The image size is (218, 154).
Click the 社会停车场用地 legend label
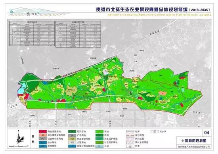[55, 139]
